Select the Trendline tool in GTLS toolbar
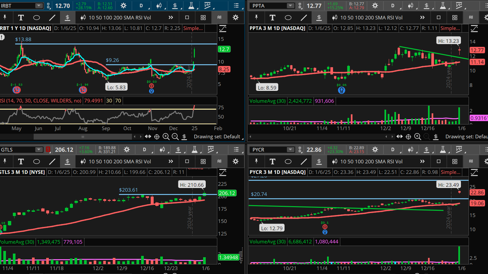This screenshot has width=488, height=274. pyautogui.click(x=52, y=161)
